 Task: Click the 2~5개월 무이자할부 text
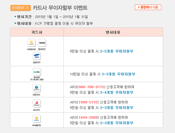click(117, 51)
